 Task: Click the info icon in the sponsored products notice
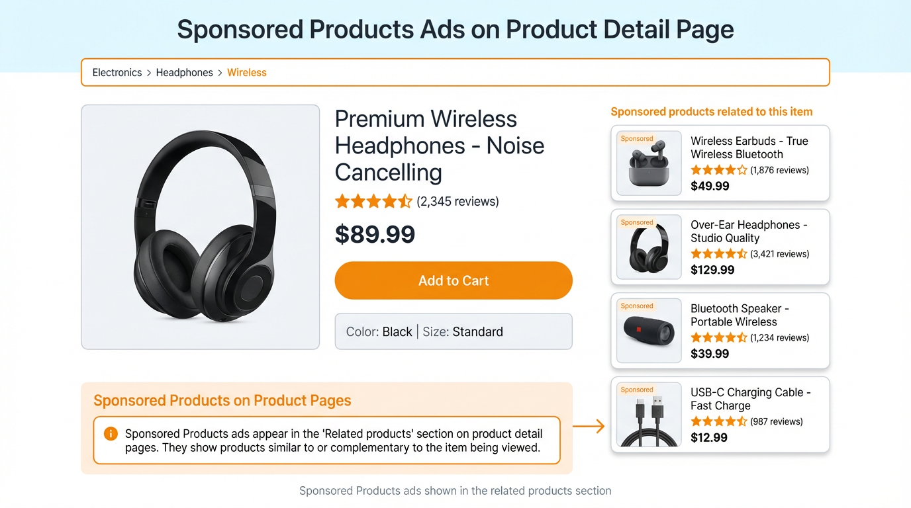(111, 433)
